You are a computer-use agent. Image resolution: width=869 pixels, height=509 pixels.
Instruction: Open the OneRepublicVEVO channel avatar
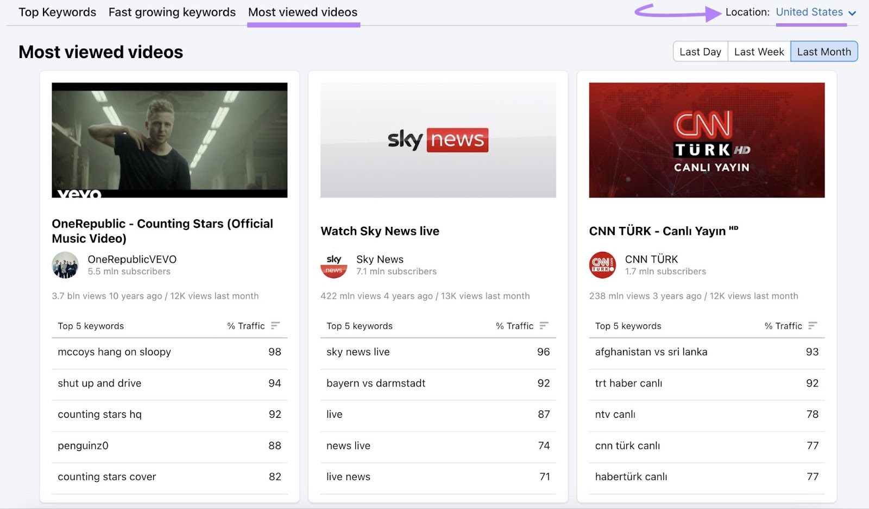pyautogui.click(x=65, y=265)
